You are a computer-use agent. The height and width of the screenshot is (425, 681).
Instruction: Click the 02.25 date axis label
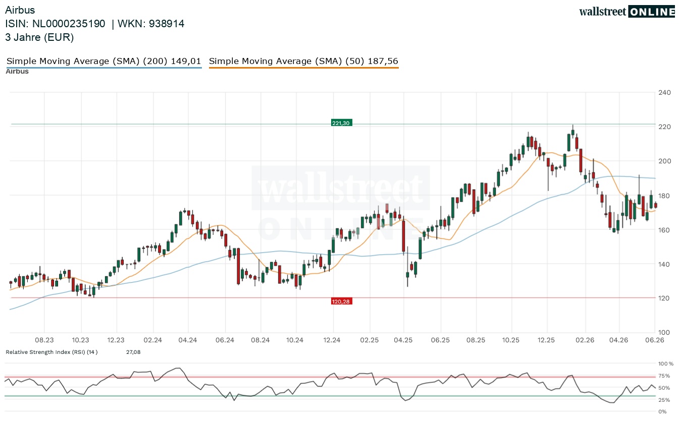tap(369, 340)
